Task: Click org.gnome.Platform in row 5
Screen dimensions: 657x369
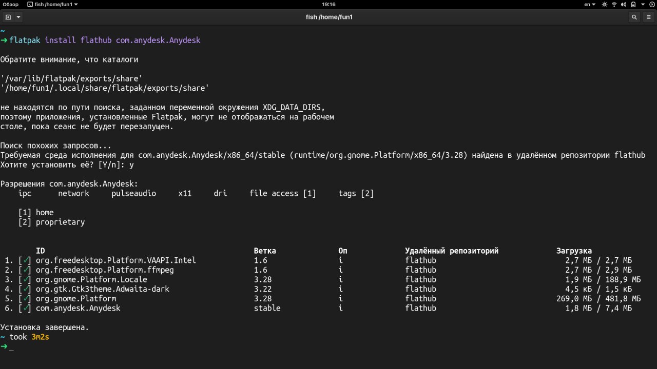Action: [x=76, y=299]
